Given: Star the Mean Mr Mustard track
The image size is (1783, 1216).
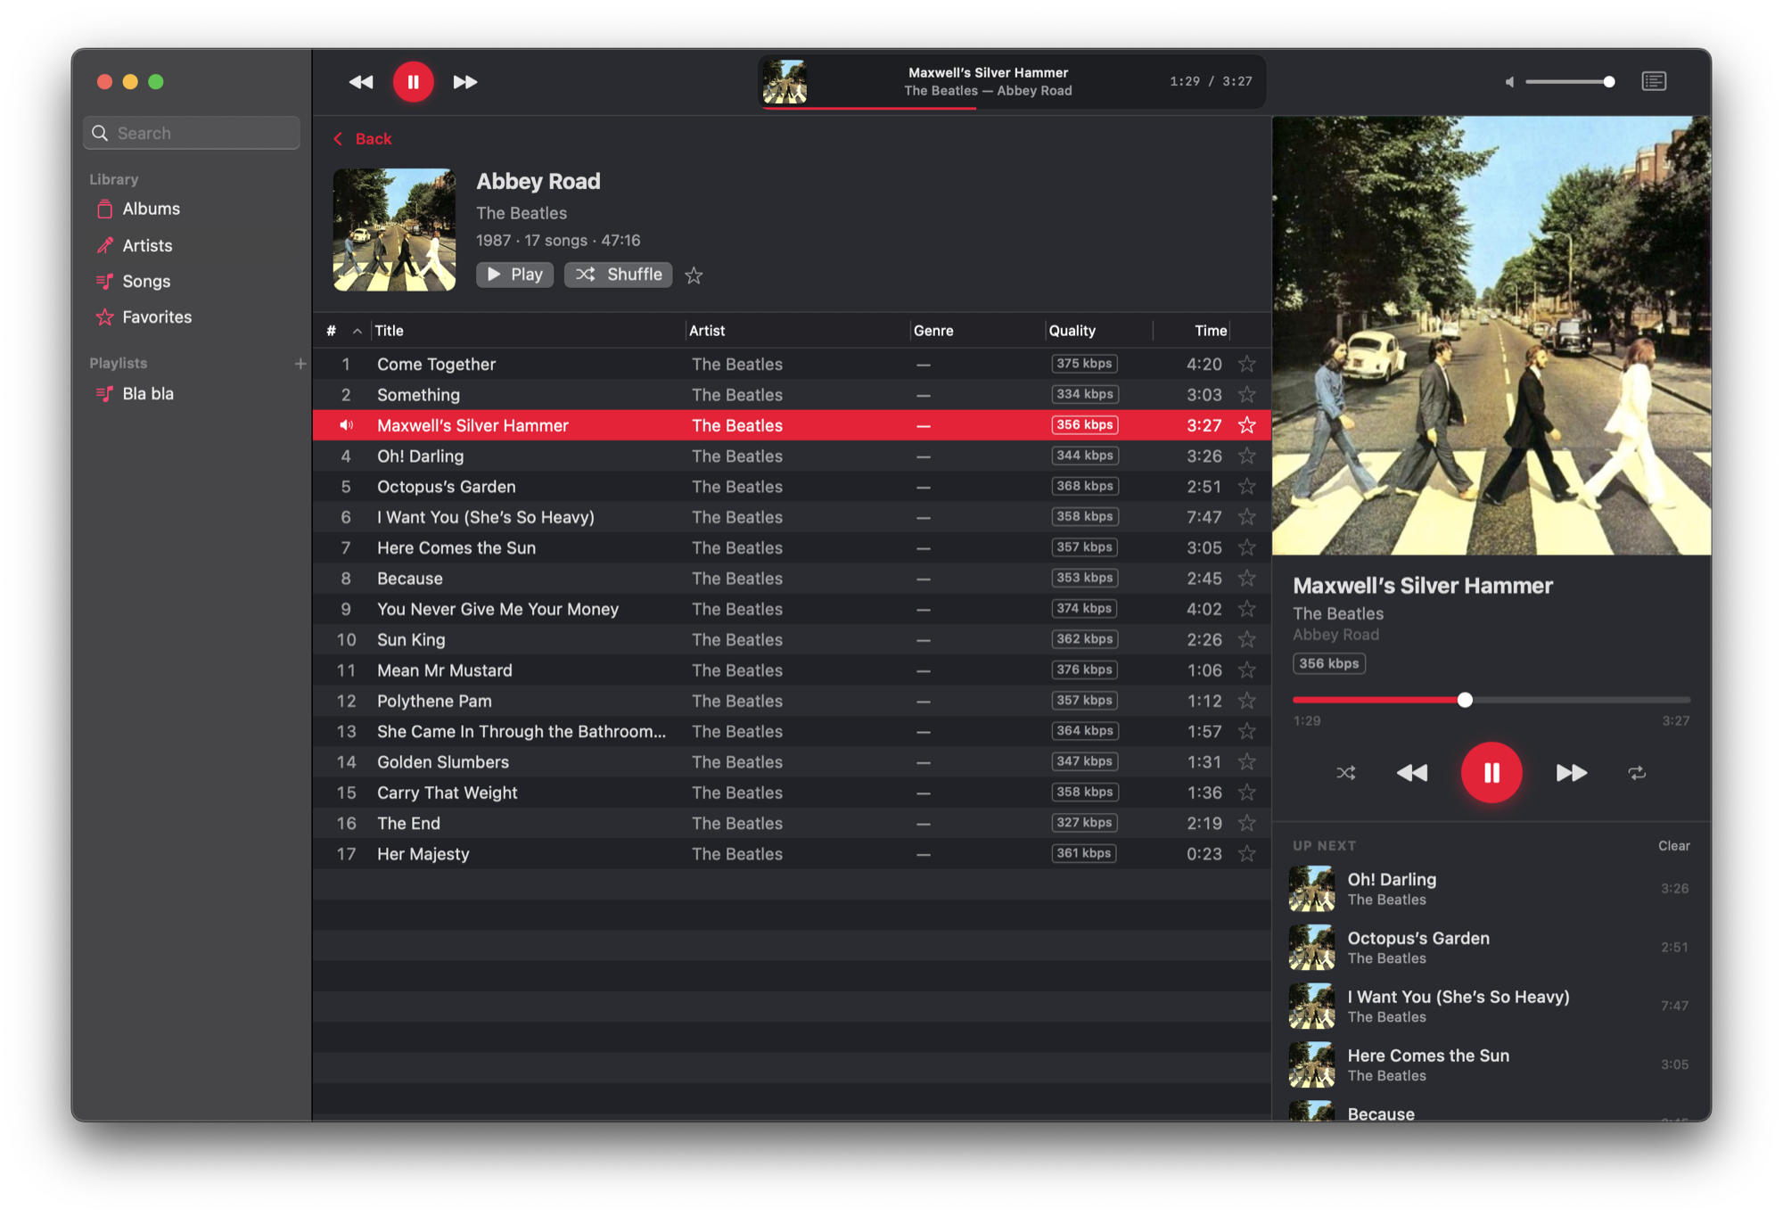Looking at the screenshot, I should click(x=1247, y=670).
